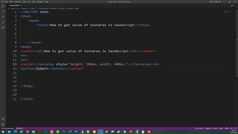Expand the html breadcrumb item
The width and height of the screenshot is (238, 134).
[x=54, y=9]
